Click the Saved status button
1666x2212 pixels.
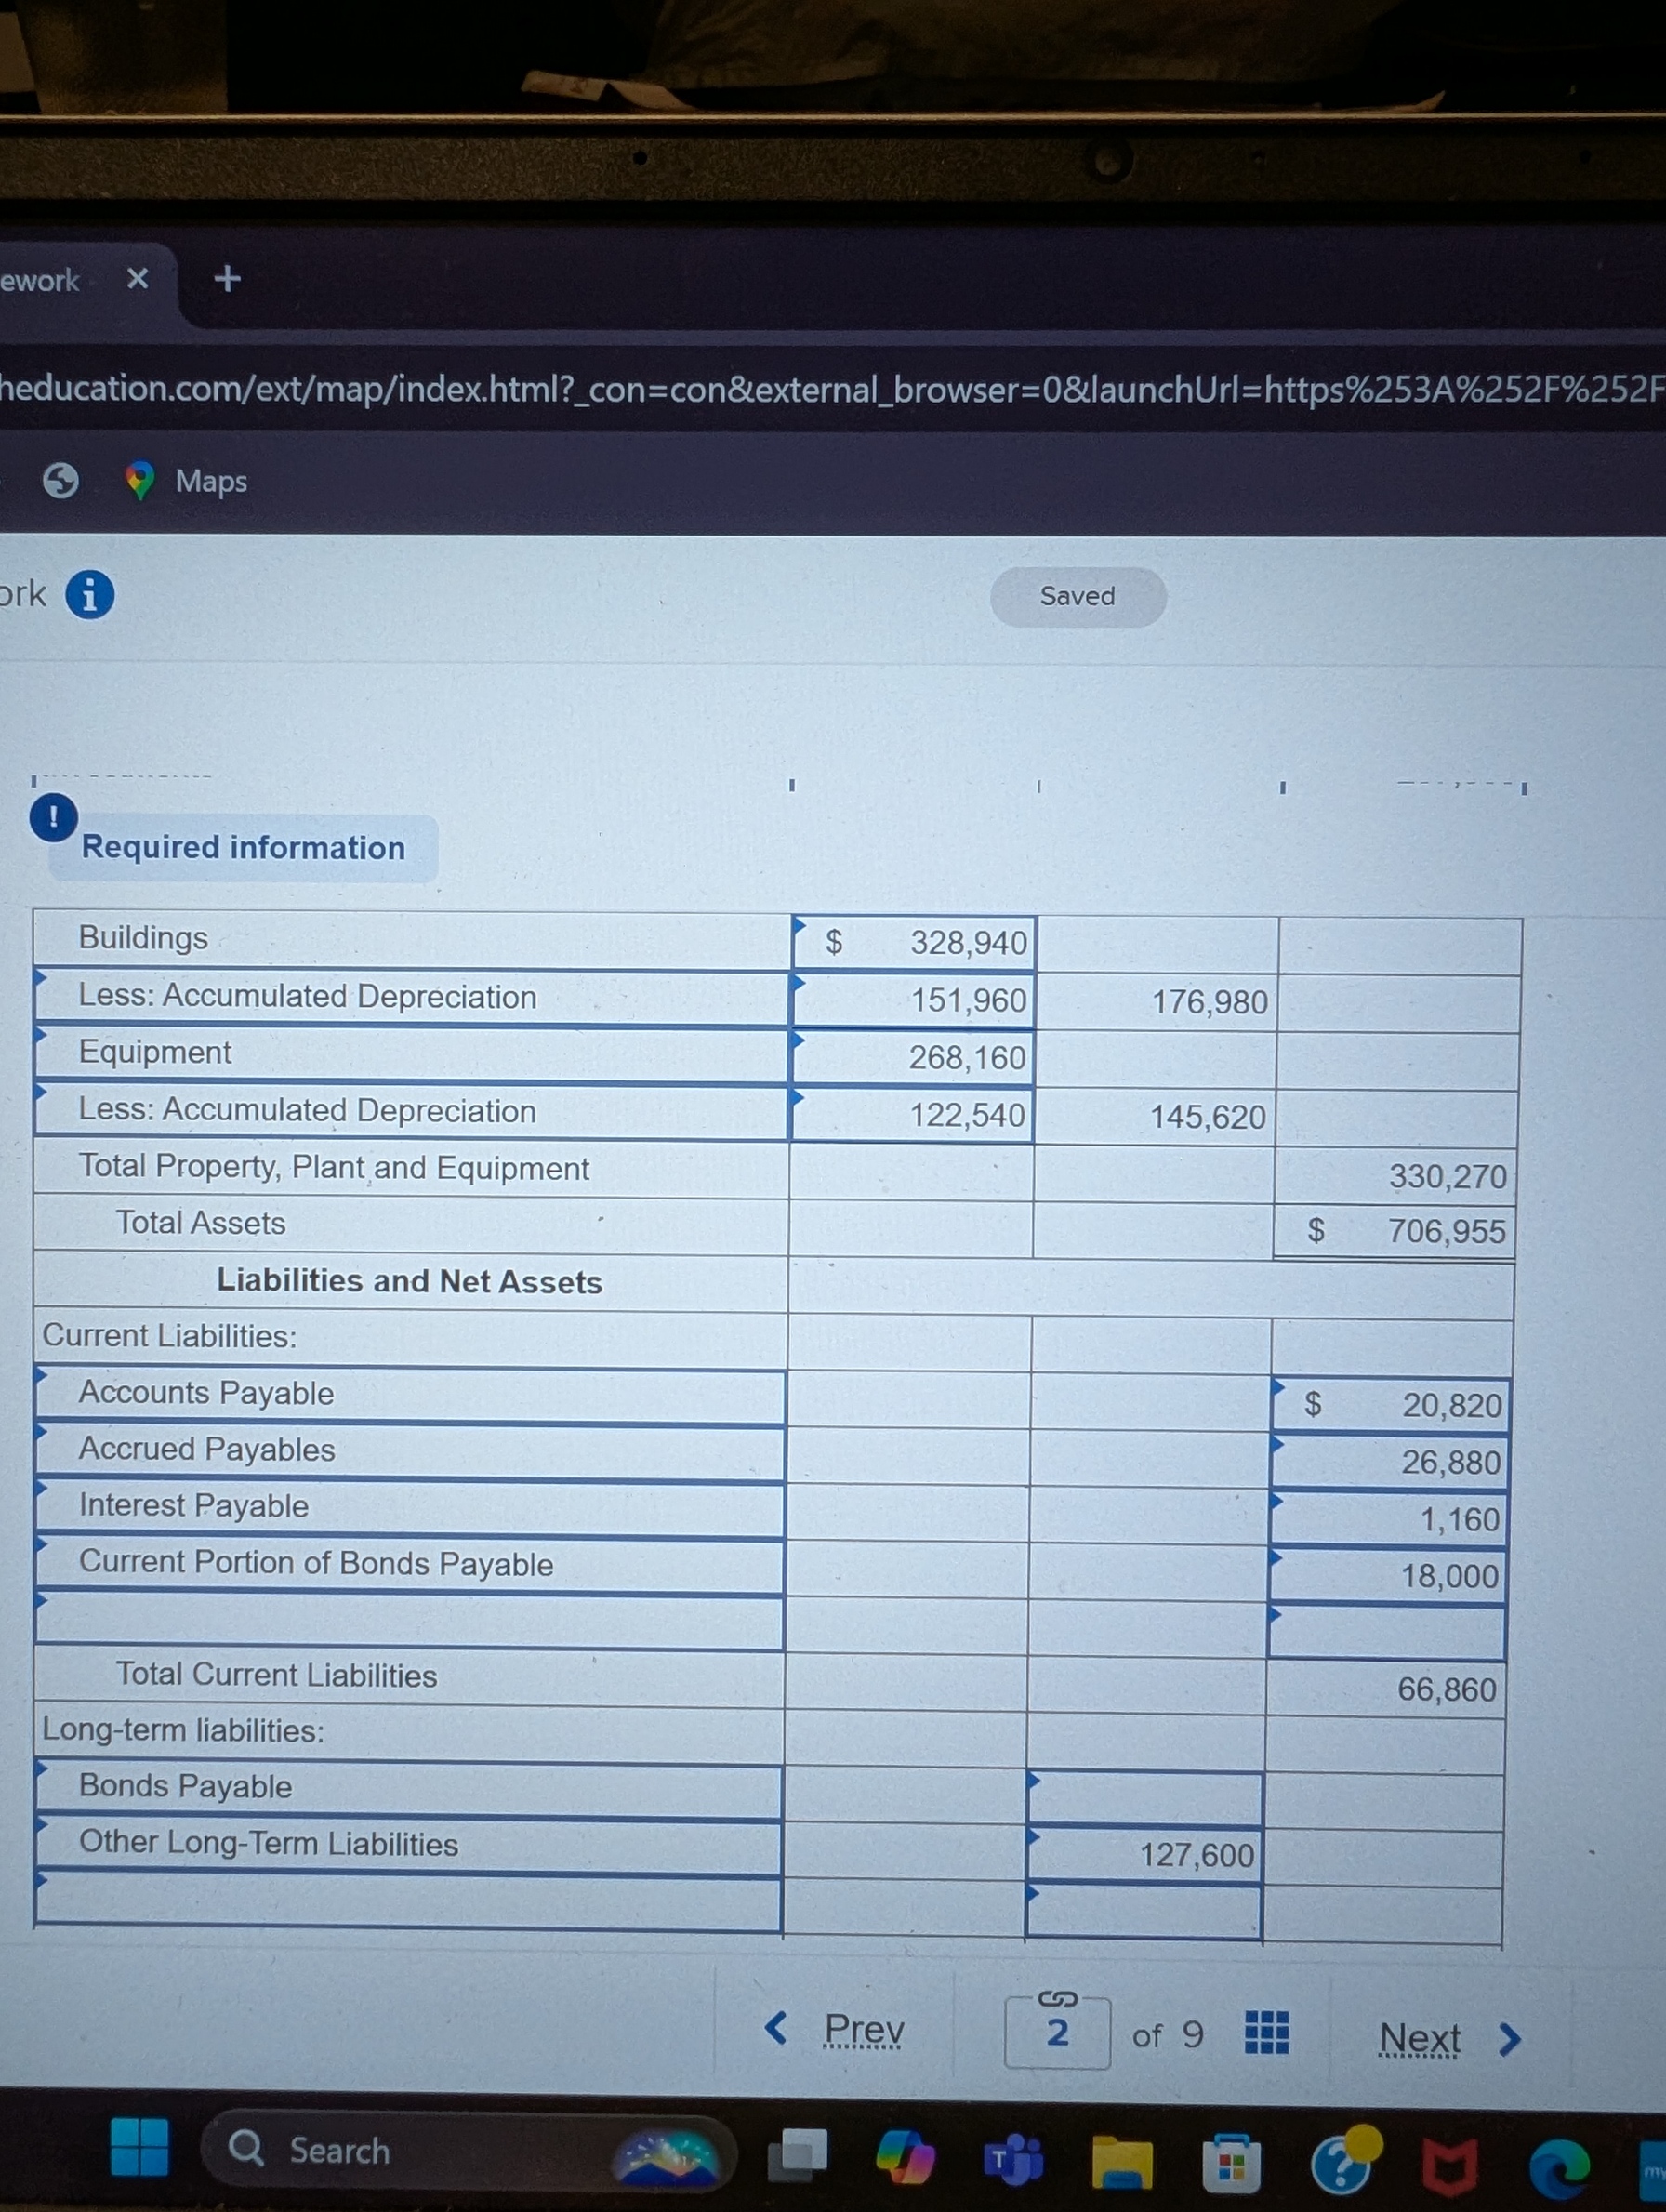point(1078,596)
